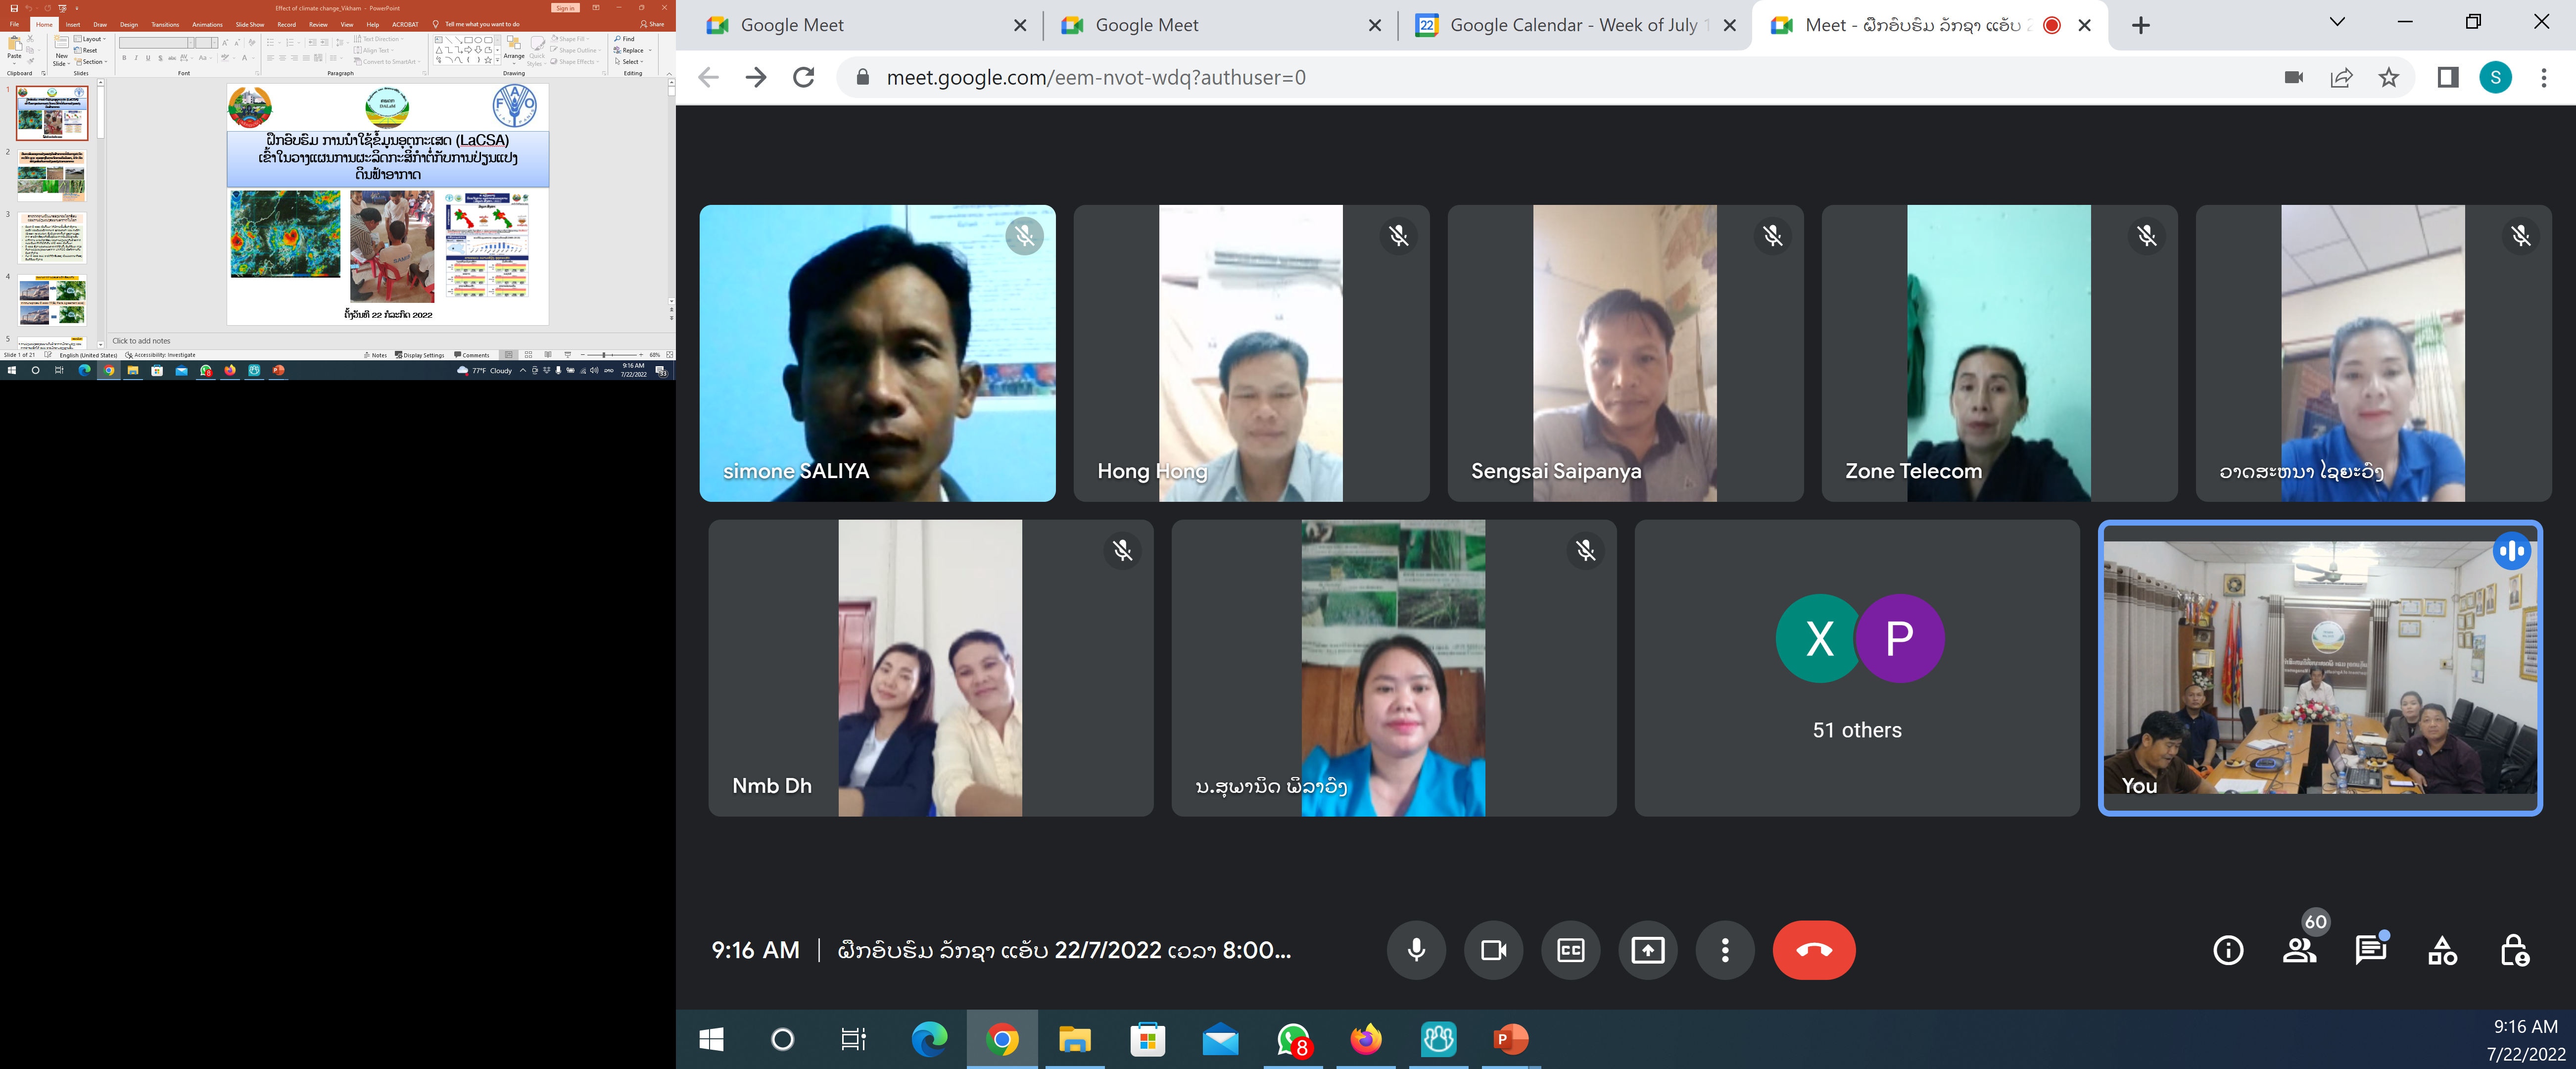2576x1069 pixels.
Task: Open Meeting details info icon
Action: pyautogui.click(x=2228, y=950)
